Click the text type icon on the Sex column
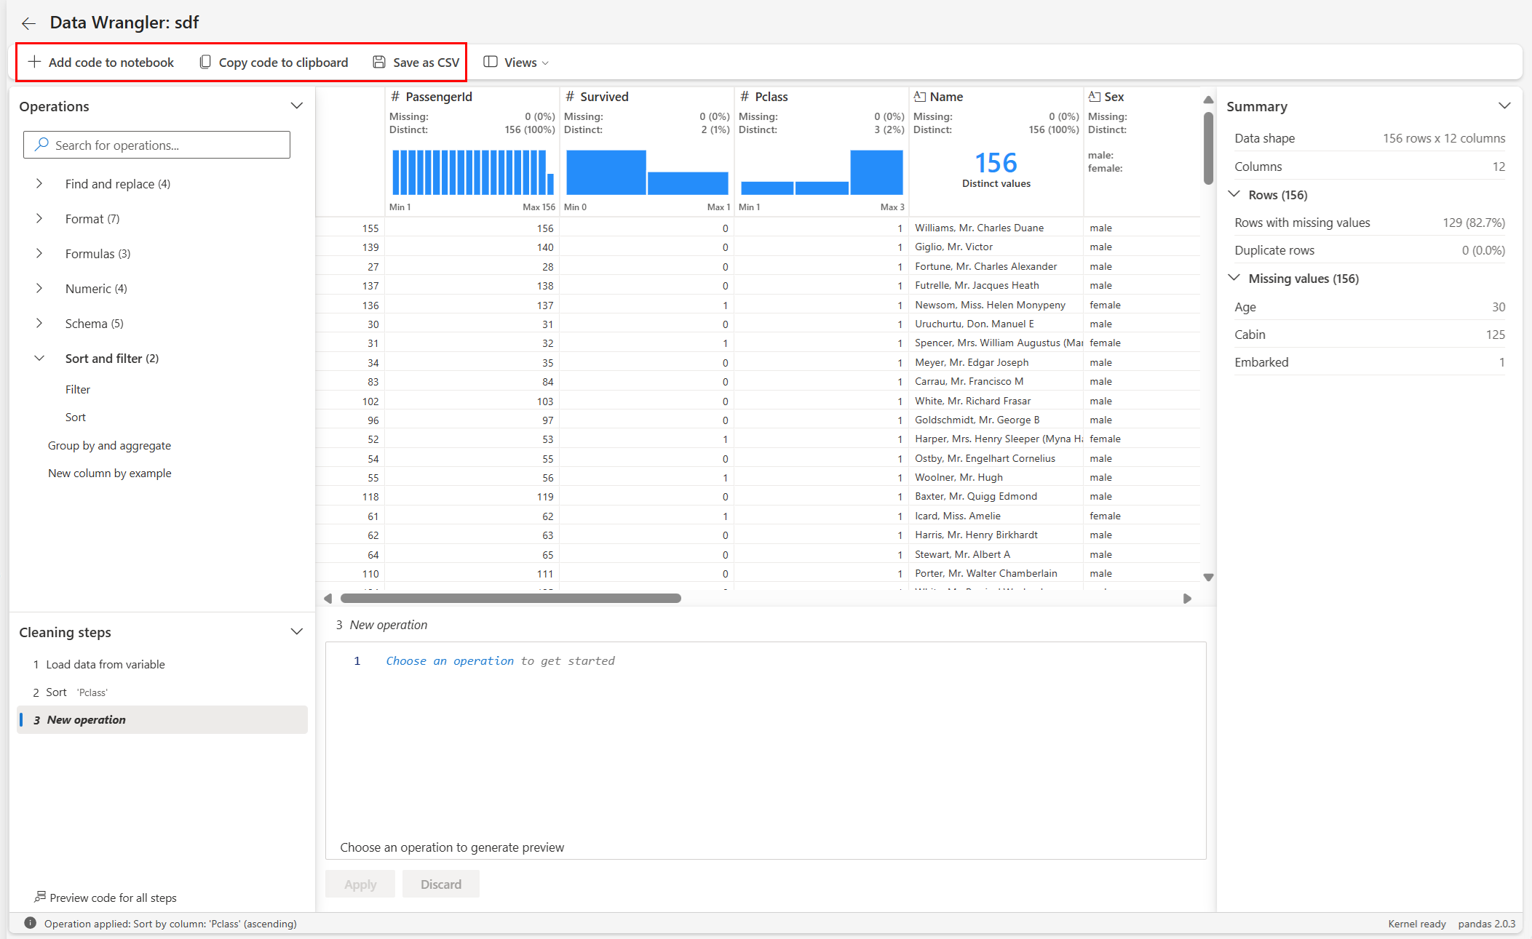 (1094, 96)
